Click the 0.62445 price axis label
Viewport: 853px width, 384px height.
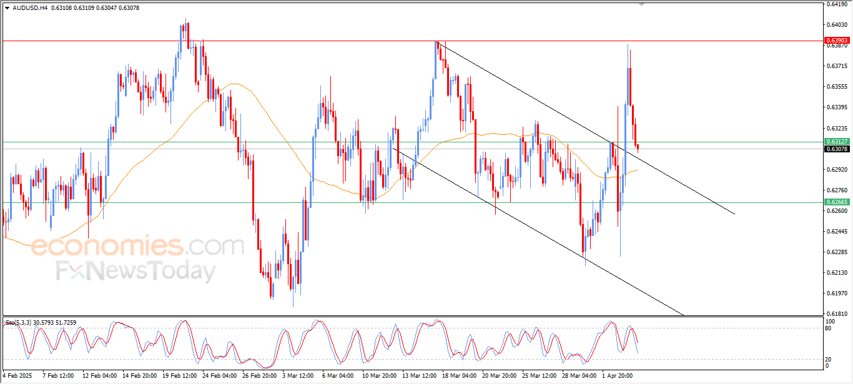pyautogui.click(x=837, y=231)
